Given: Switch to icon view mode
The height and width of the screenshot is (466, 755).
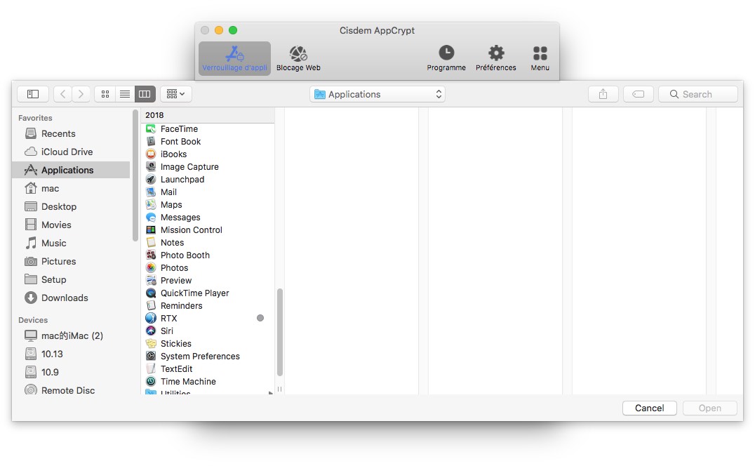Looking at the screenshot, I should tap(105, 94).
